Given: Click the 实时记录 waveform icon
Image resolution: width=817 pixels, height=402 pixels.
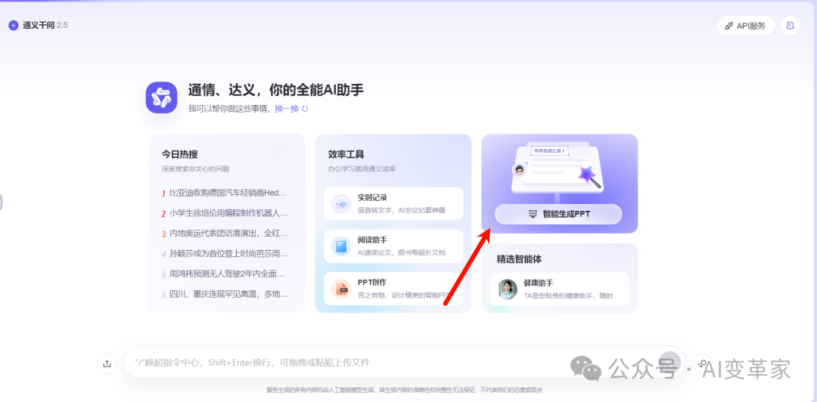Looking at the screenshot, I should pos(340,204).
